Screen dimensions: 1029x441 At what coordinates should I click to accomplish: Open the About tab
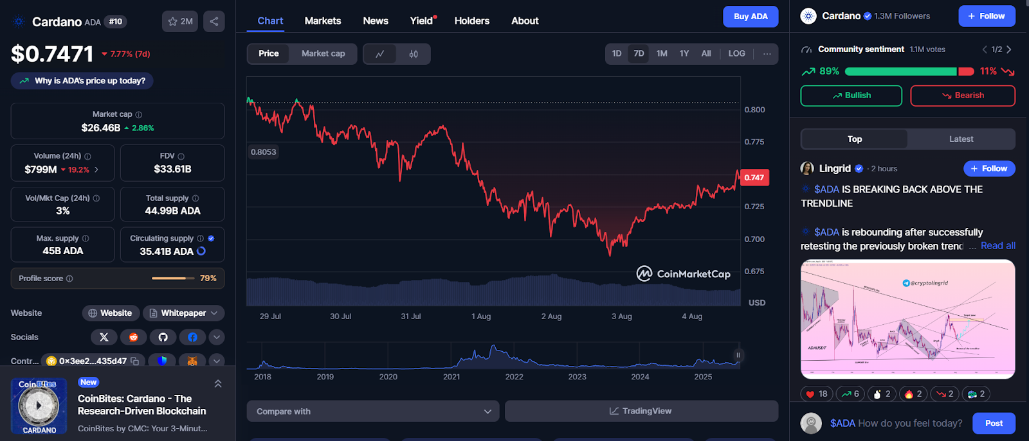[x=525, y=21]
